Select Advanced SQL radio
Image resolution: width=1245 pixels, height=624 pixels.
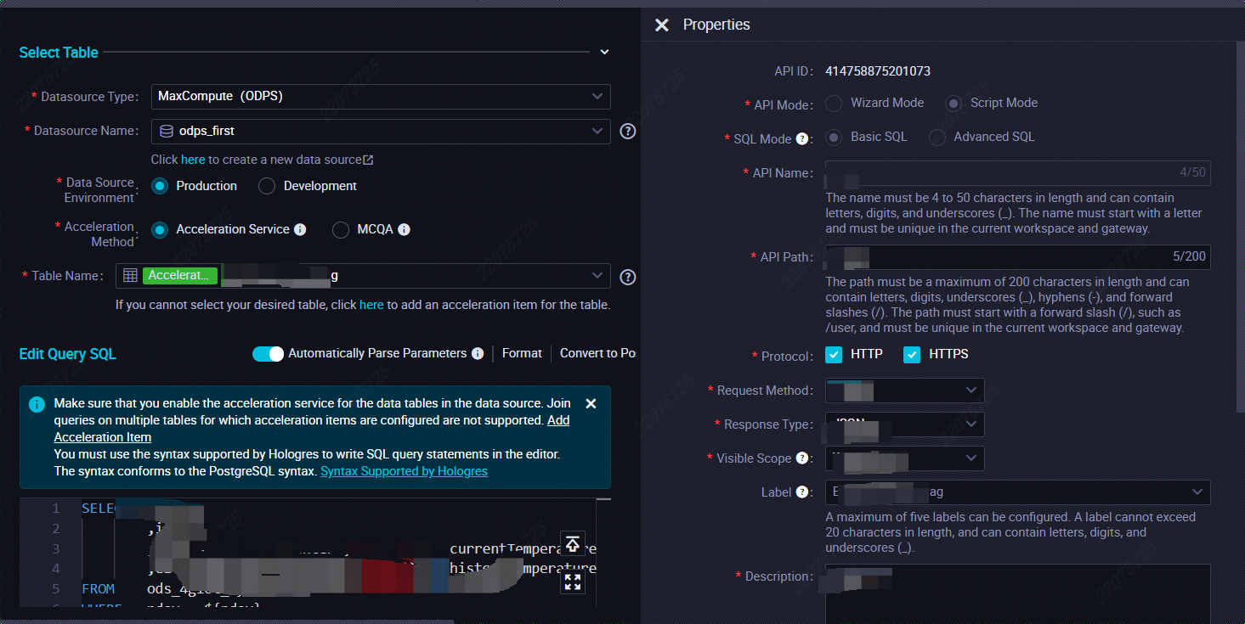pyautogui.click(x=937, y=137)
